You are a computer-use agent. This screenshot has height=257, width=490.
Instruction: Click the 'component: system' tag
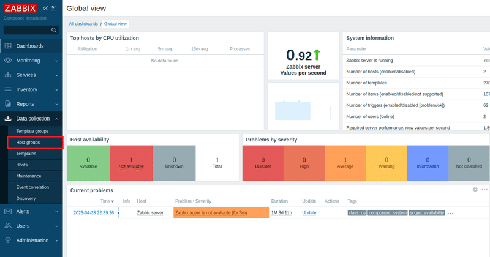coord(388,213)
